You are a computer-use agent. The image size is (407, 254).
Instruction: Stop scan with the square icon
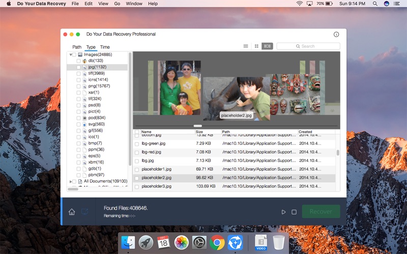(294, 212)
